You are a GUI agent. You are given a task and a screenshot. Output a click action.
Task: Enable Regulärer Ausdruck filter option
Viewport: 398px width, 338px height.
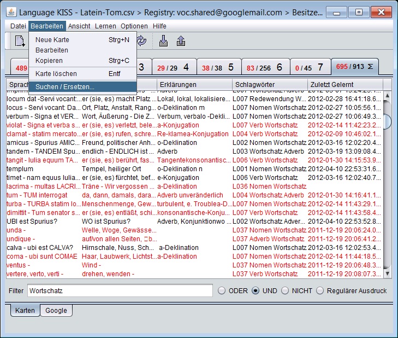[x=320, y=291]
